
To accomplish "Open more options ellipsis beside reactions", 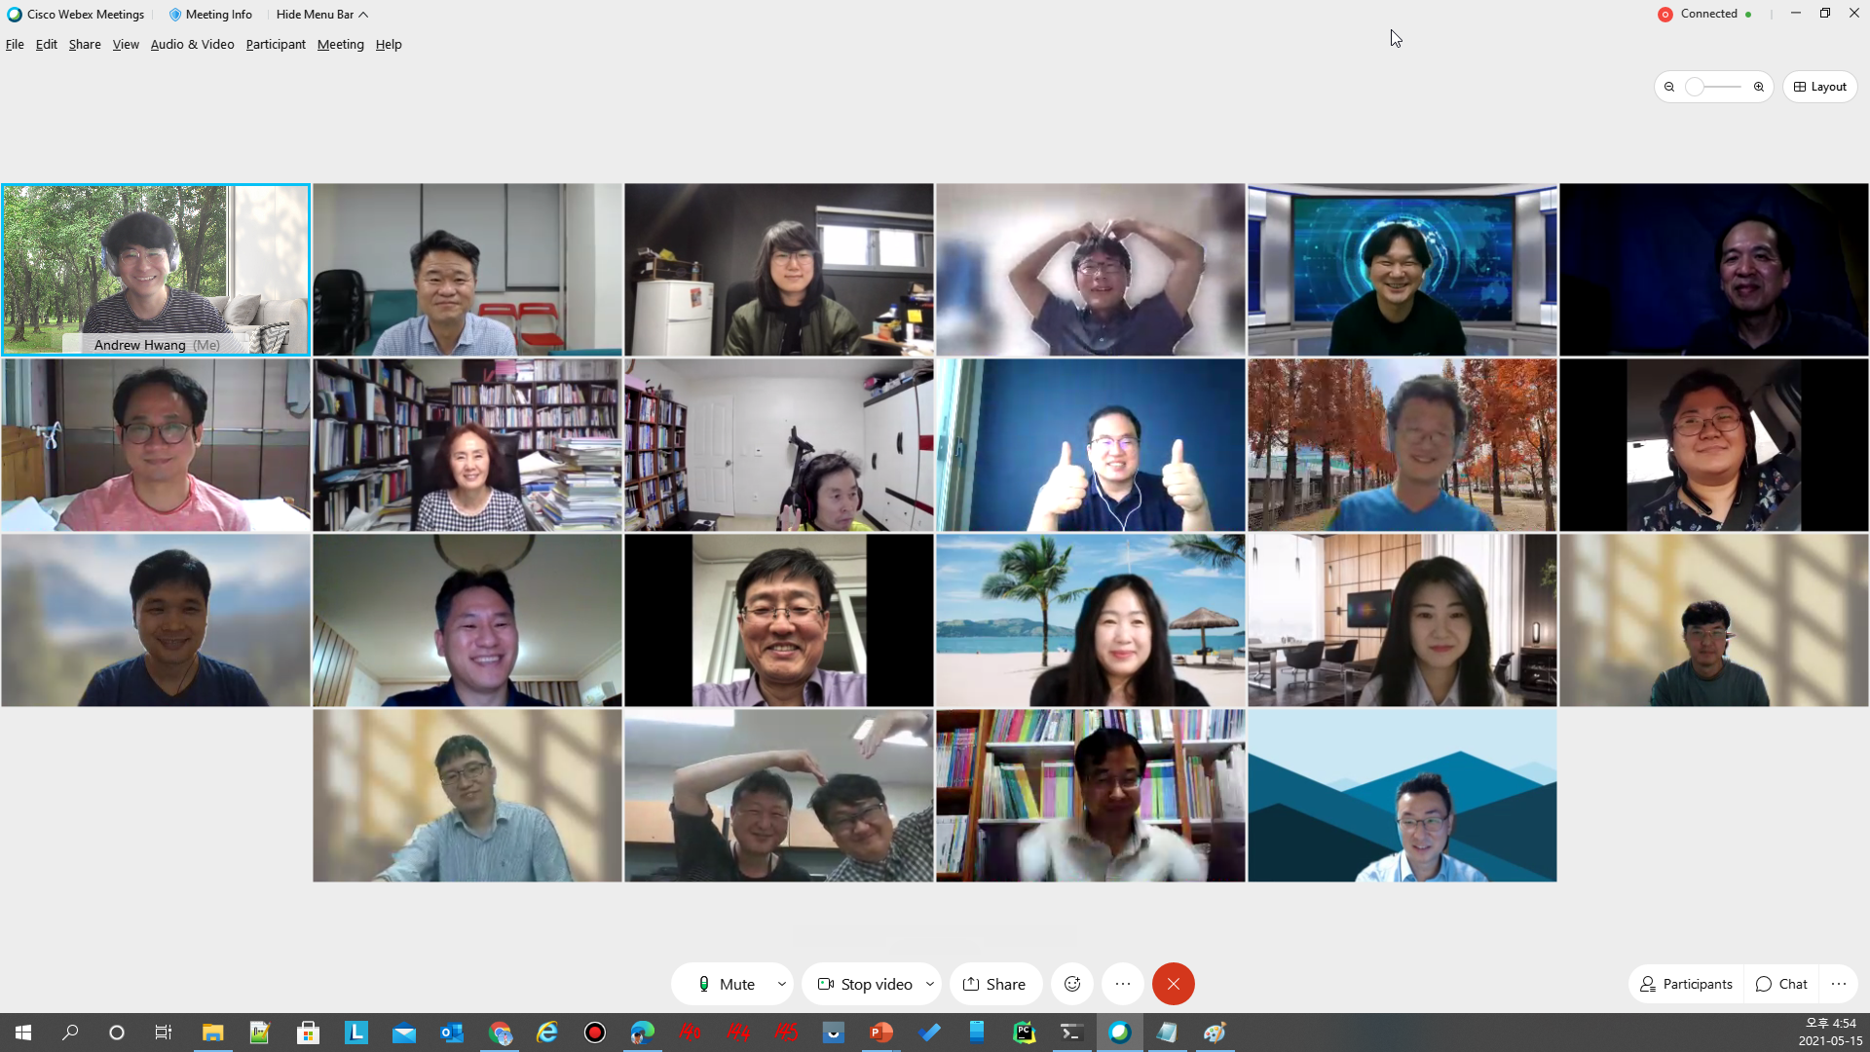I will [x=1123, y=984].
